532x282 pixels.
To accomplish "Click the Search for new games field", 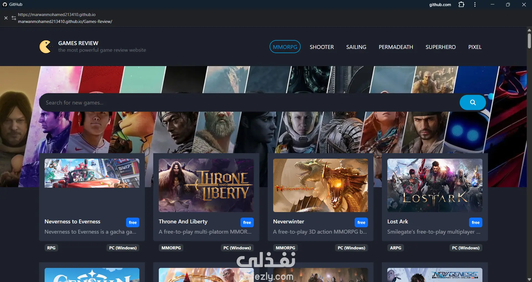I will coord(249,103).
